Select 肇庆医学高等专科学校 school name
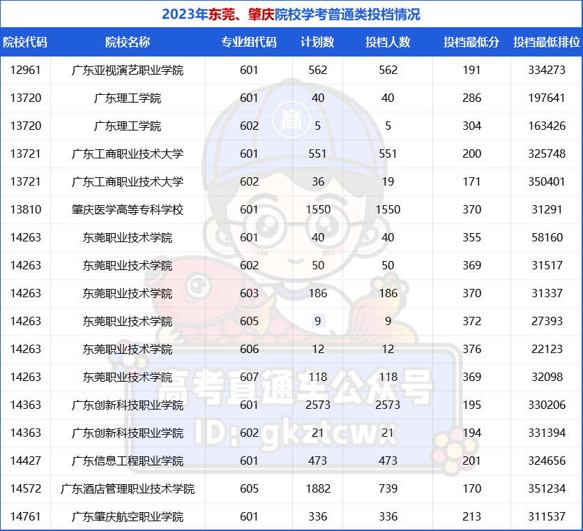This screenshot has width=583, height=531. click(x=128, y=210)
